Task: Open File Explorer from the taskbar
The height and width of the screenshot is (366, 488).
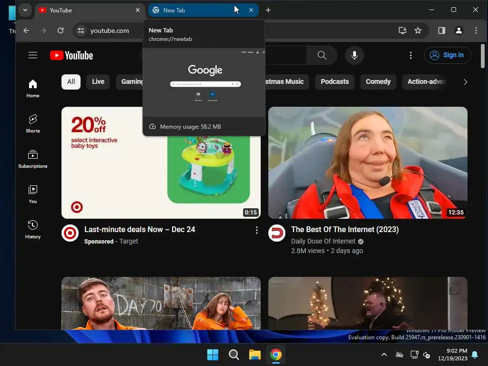Action: coord(254,355)
